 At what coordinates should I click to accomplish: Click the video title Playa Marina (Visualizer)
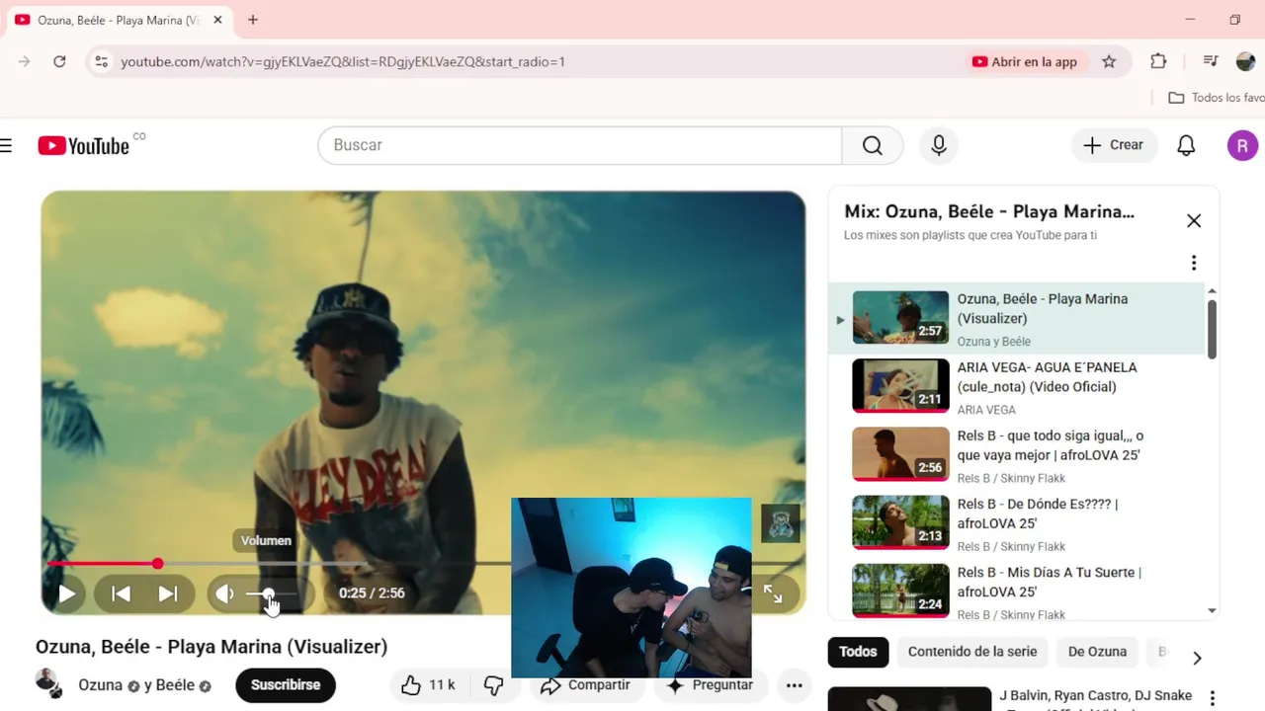[211, 647]
